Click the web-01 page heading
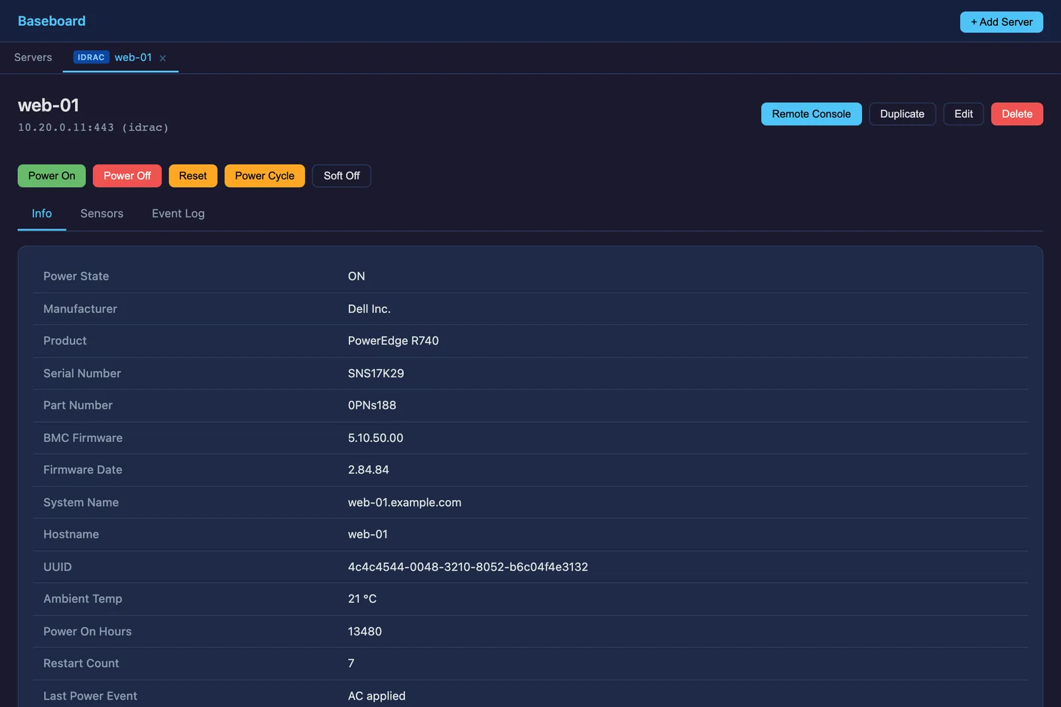The height and width of the screenshot is (707, 1061). (x=48, y=105)
